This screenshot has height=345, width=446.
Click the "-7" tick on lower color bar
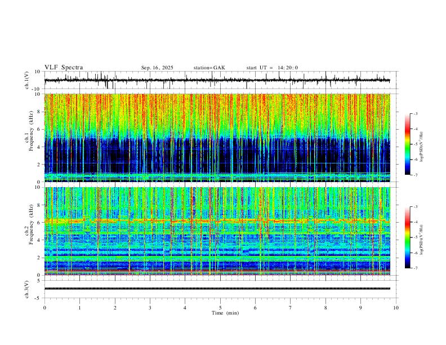point(415,268)
